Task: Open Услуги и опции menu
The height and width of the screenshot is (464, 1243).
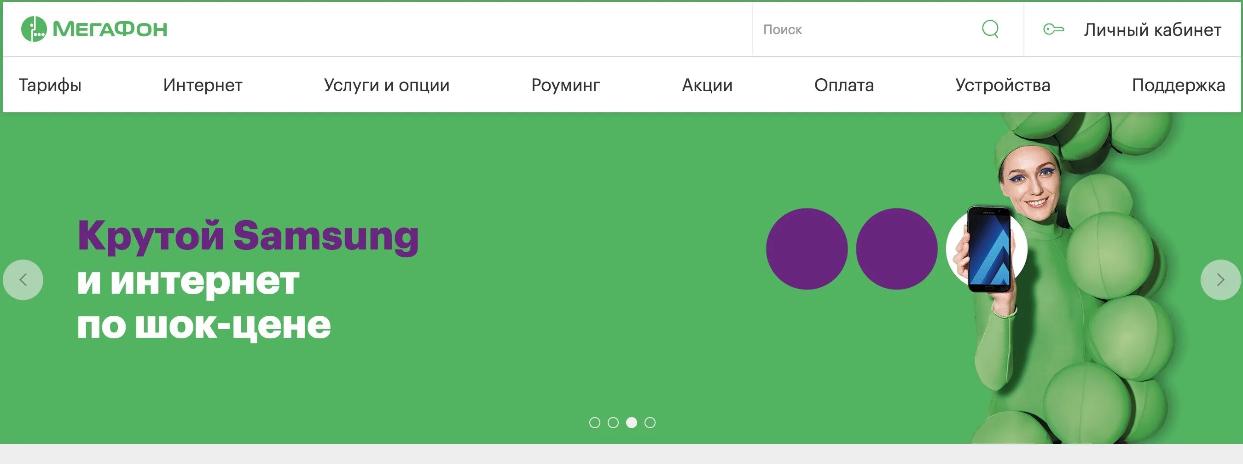Action: pyautogui.click(x=387, y=85)
